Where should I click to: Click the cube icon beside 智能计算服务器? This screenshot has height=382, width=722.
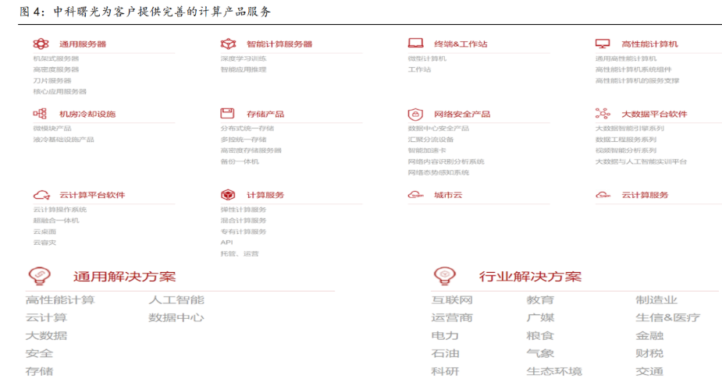228,44
